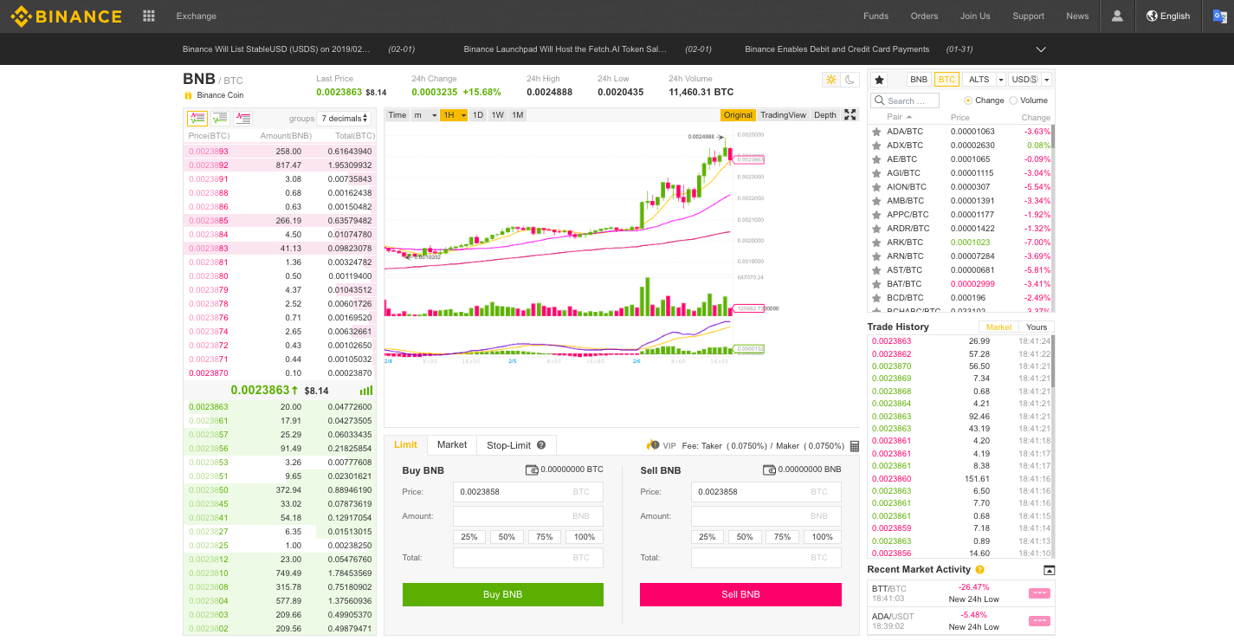This screenshot has width=1234, height=641.
Task: Show sell orders only in order book
Action: click(243, 118)
